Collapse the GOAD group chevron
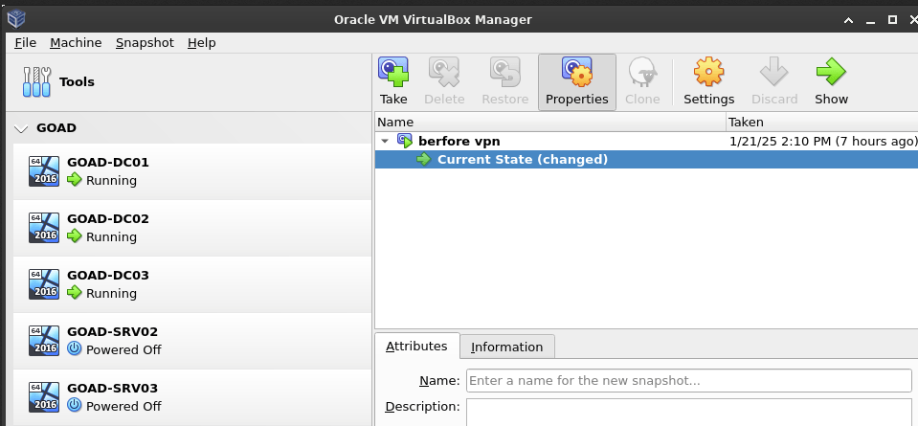Screen dimensions: 918x426 point(22,128)
